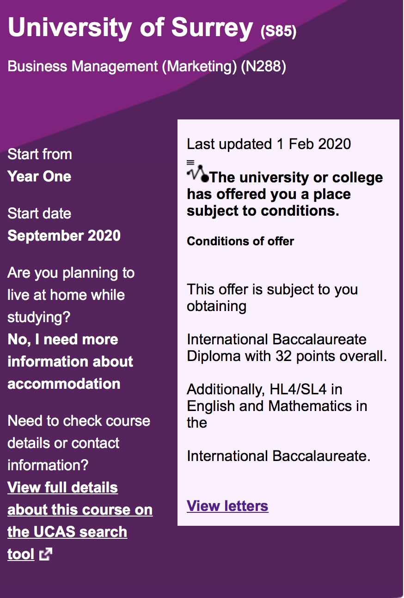404x598 pixels.
Task: Click the Start date label
Action: click(x=39, y=213)
